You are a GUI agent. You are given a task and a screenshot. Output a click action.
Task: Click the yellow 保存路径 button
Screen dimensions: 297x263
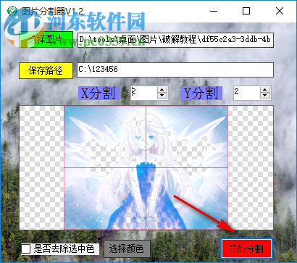click(46, 70)
